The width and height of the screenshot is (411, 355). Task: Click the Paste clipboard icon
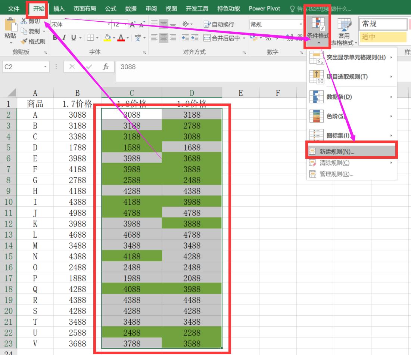[10, 25]
